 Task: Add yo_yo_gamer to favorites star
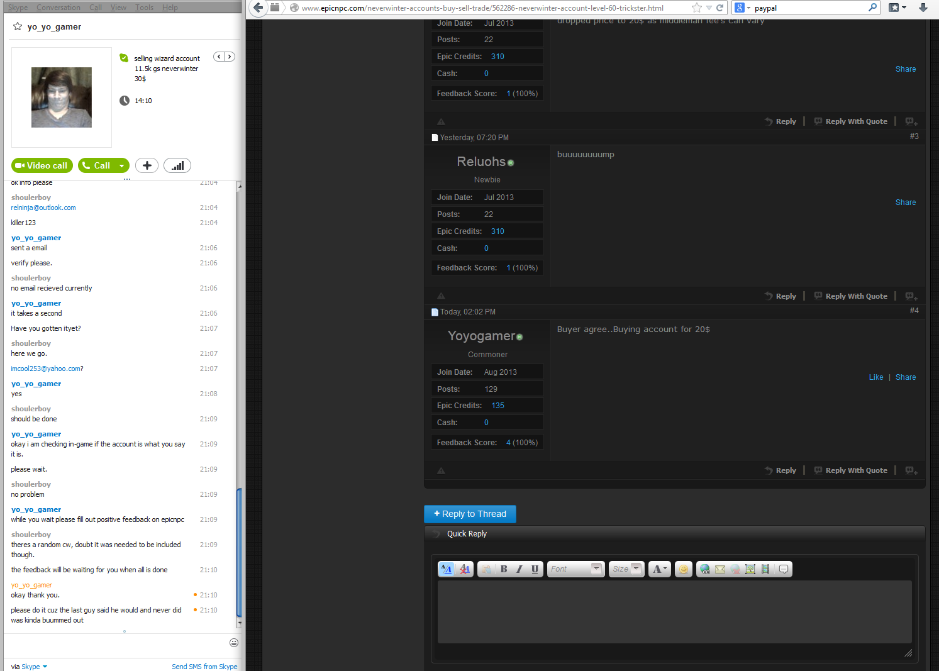click(x=18, y=26)
